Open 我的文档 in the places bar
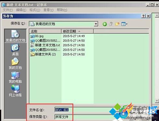 [15, 63]
